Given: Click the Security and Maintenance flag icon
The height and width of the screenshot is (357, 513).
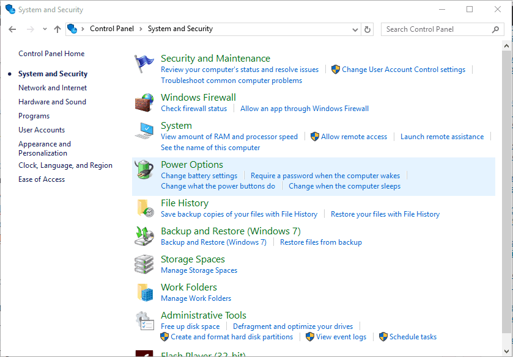Looking at the screenshot, I should (x=144, y=63).
